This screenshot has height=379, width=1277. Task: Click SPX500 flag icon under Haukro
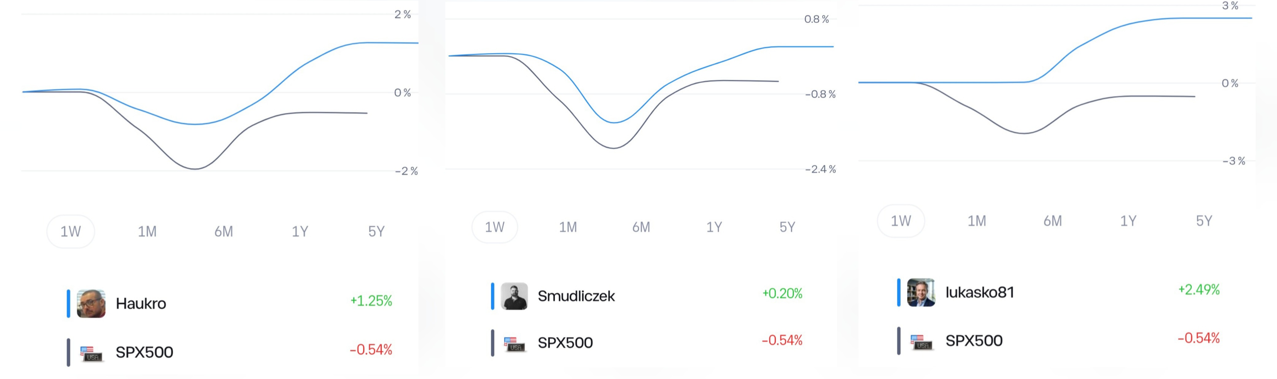coord(91,353)
